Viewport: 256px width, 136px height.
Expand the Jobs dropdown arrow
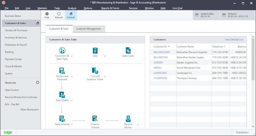coord(105,56)
